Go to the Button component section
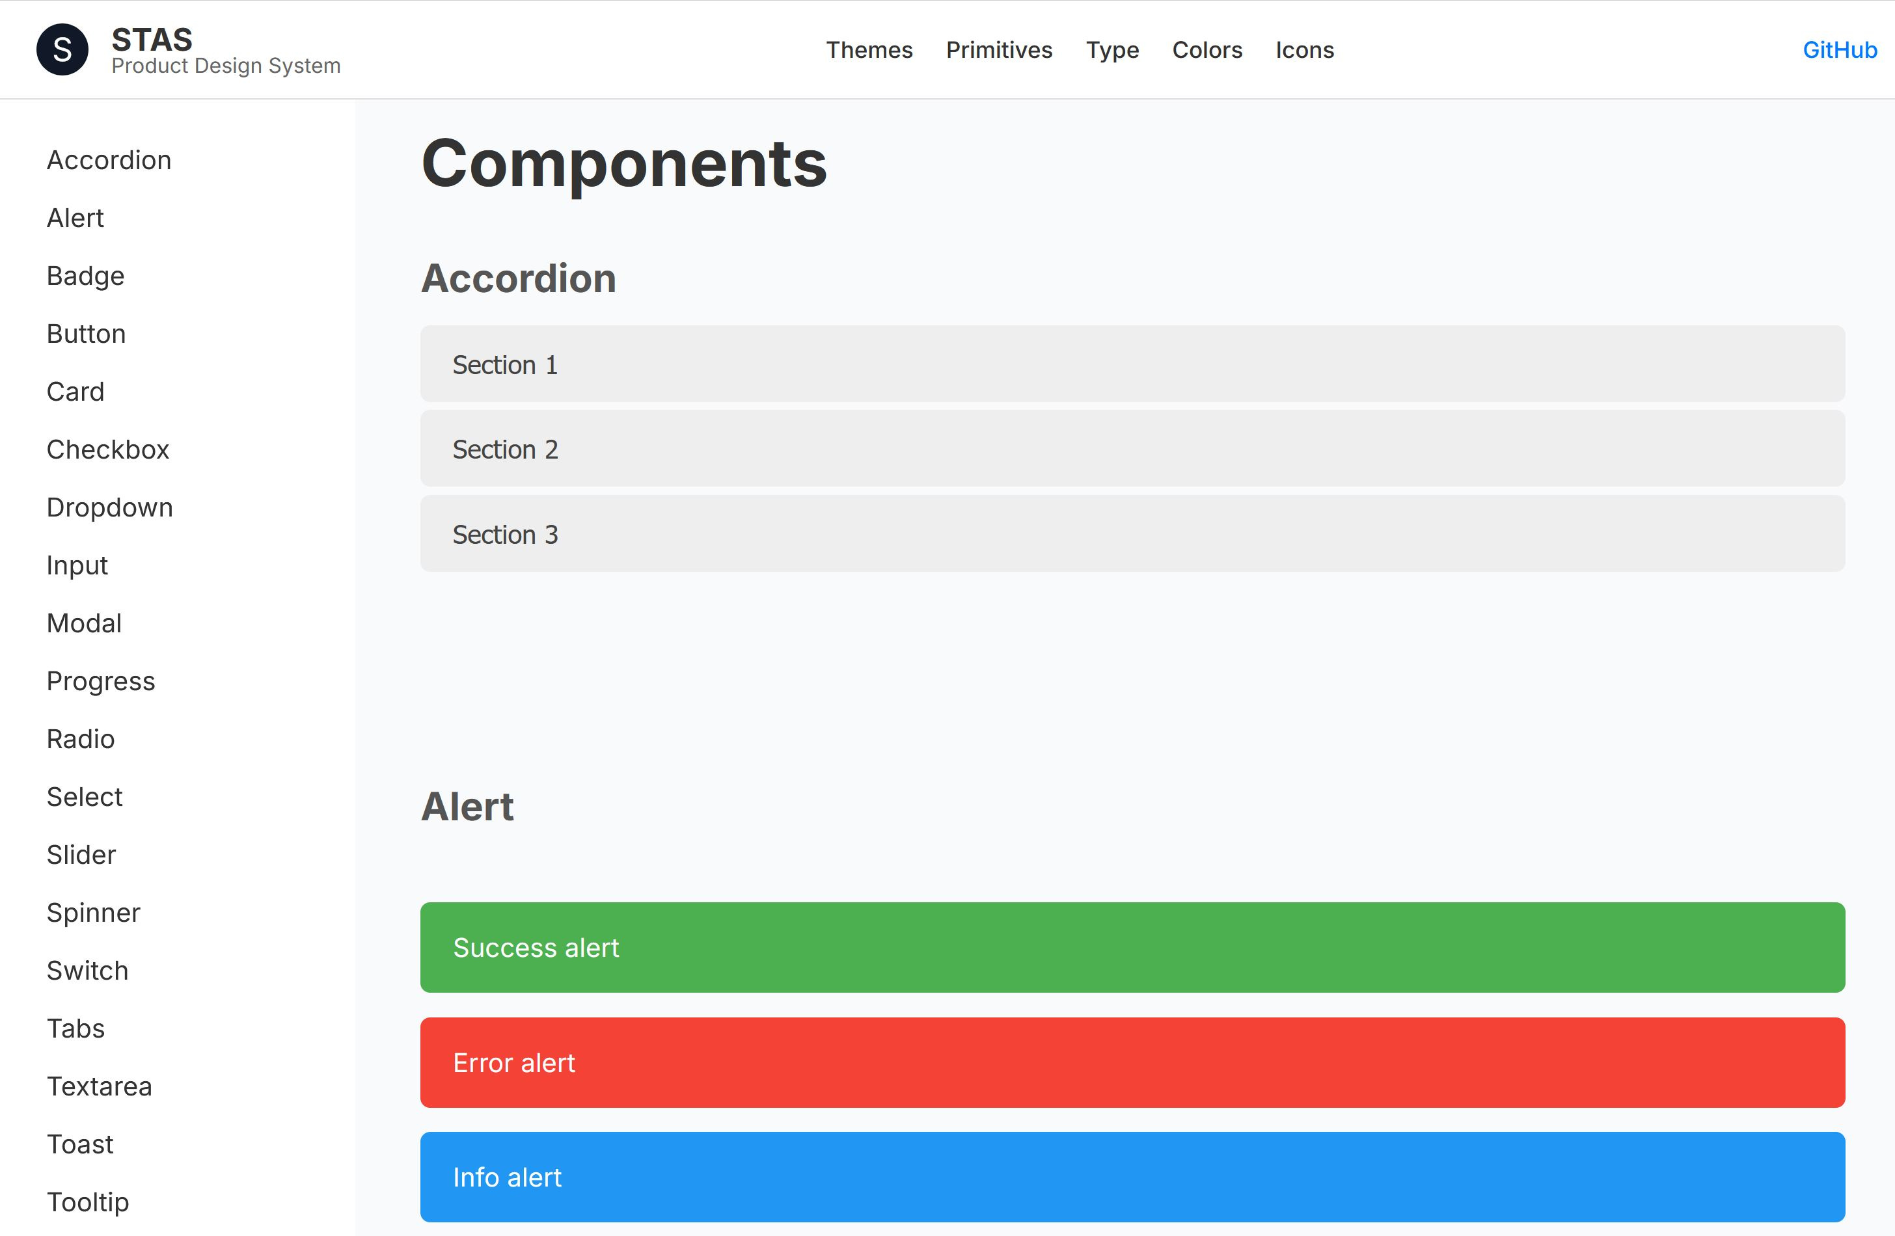 coord(86,334)
